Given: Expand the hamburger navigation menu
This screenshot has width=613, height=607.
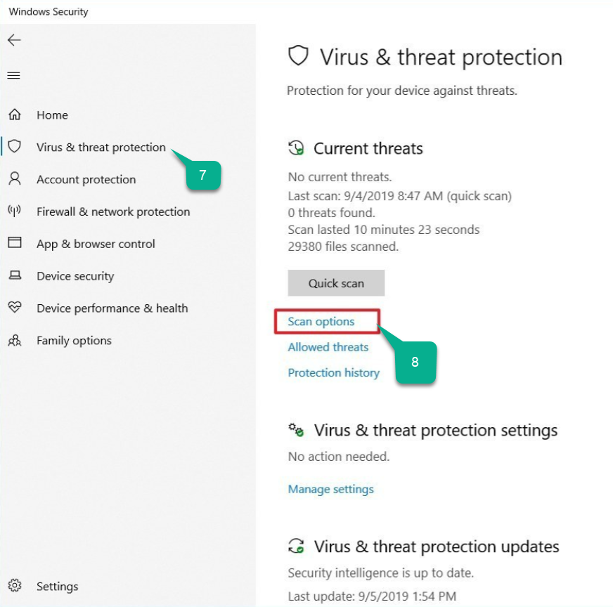Looking at the screenshot, I should coord(13,75).
